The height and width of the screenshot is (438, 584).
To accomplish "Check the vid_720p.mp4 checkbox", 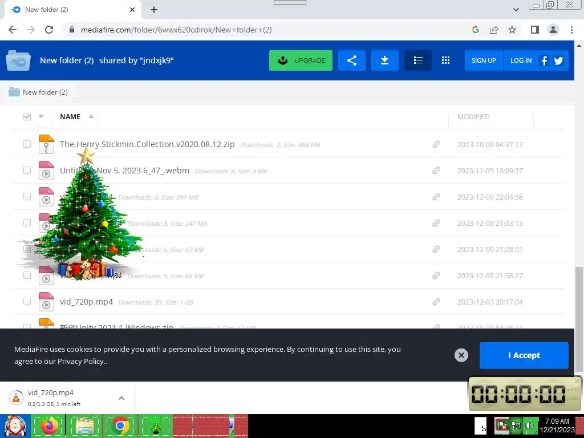I will tap(27, 302).
